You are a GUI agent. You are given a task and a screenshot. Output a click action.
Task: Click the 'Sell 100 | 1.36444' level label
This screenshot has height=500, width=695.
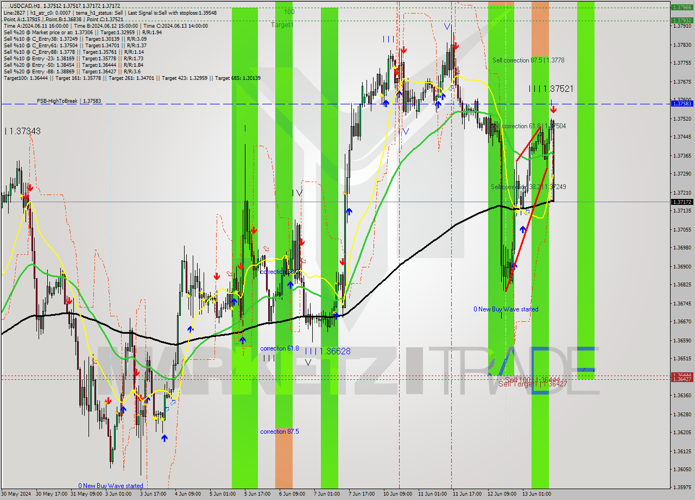(x=532, y=379)
